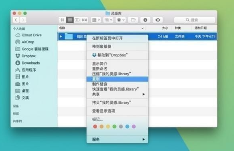Switch to column view

77,20
